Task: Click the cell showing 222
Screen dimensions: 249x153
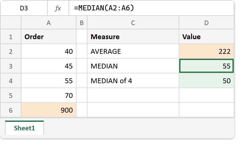Action: pyautogui.click(x=206, y=51)
